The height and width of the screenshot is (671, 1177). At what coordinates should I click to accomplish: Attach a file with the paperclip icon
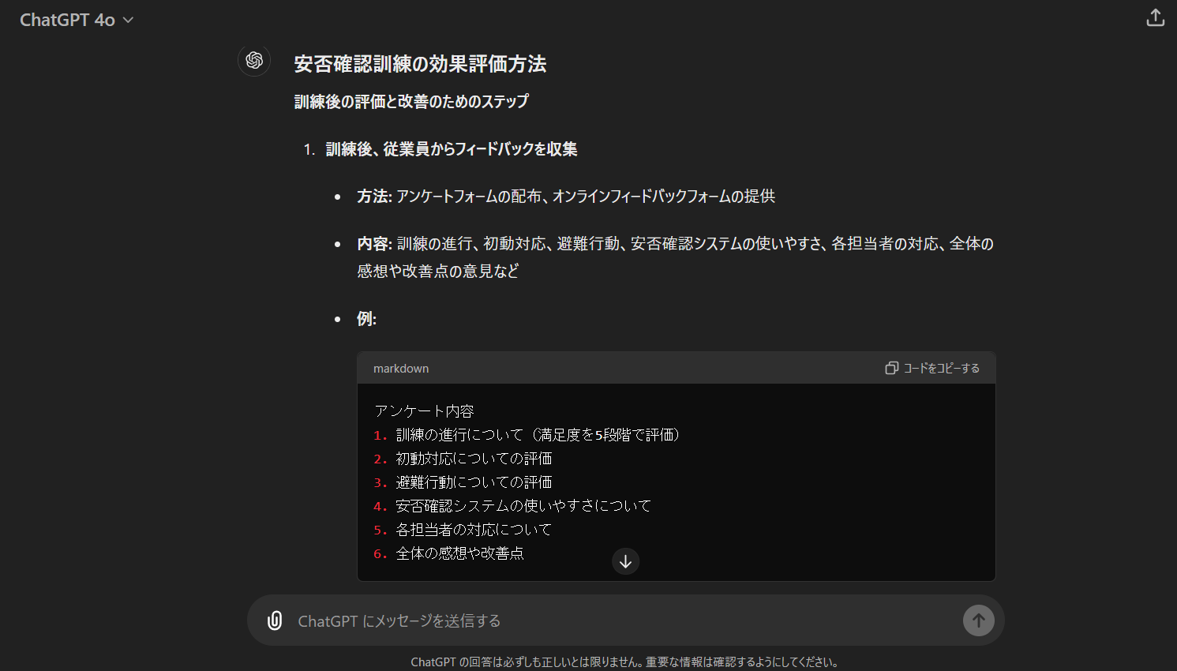[x=275, y=620]
